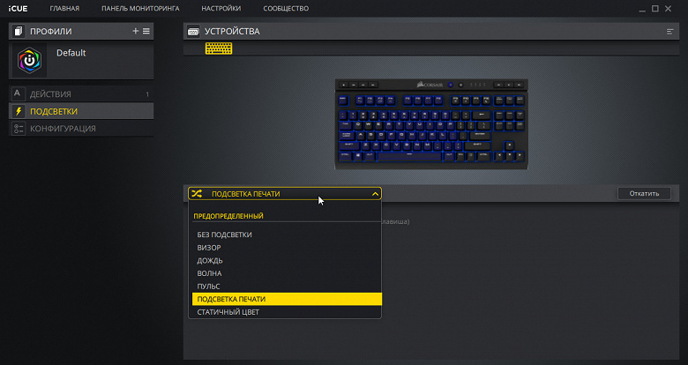Screen dimensions: 688x365
Task: Select the Default profile name
Action: coord(71,53)
